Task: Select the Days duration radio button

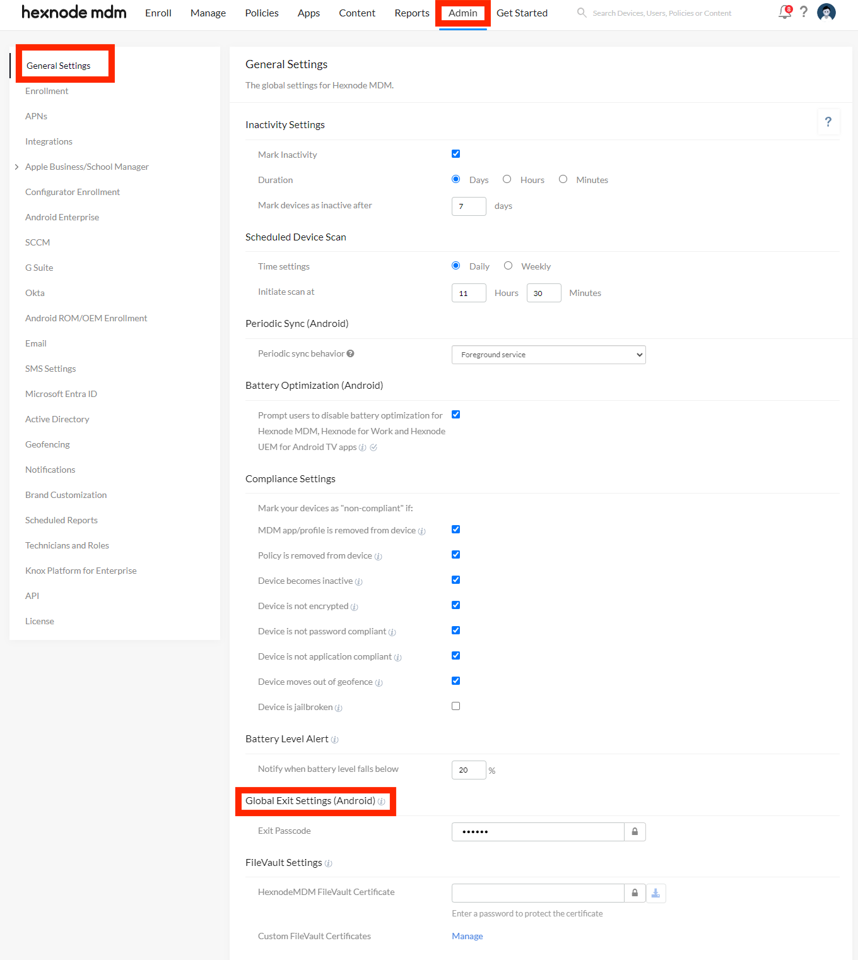Action: (455, 179)
